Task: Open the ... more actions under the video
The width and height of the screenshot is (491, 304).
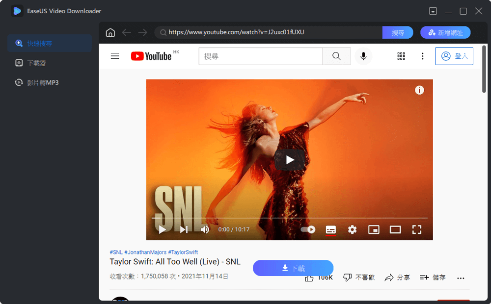Action: point(461,278)
